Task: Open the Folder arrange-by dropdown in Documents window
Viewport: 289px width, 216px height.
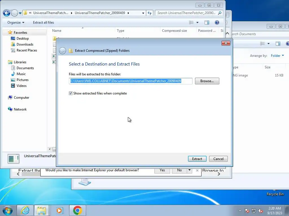Action: [277, 56]
